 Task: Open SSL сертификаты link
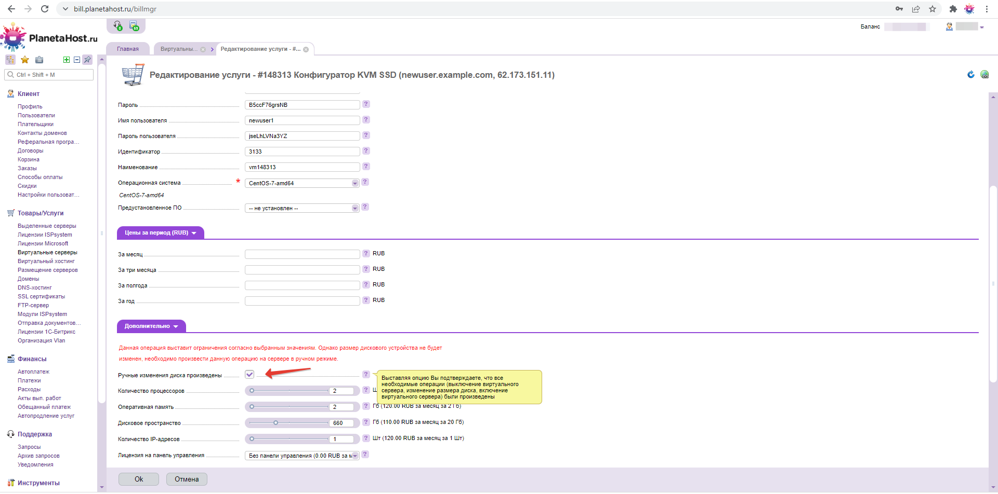tap(42, 297)
